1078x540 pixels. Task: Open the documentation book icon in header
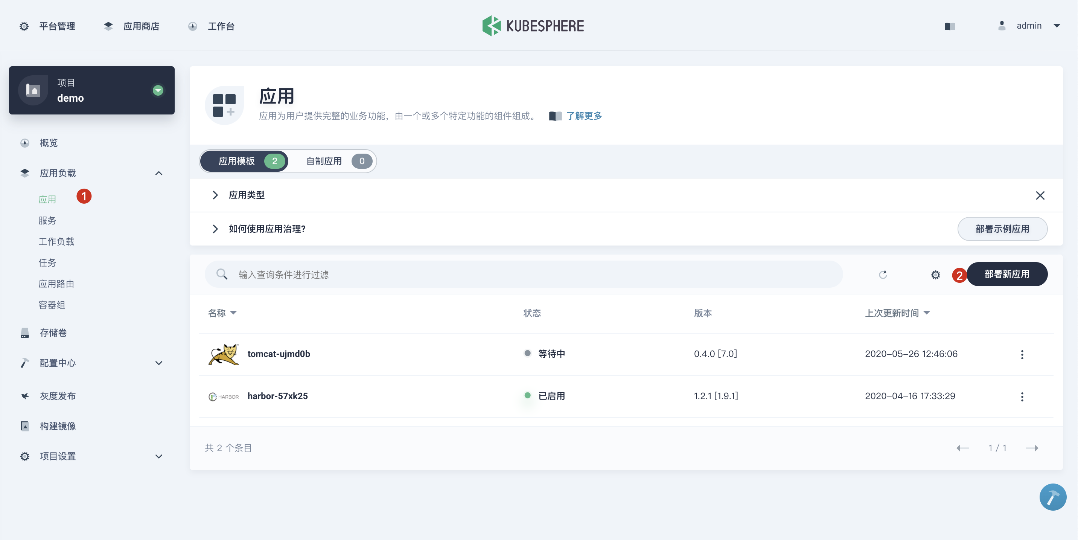[x=950, y=26]
